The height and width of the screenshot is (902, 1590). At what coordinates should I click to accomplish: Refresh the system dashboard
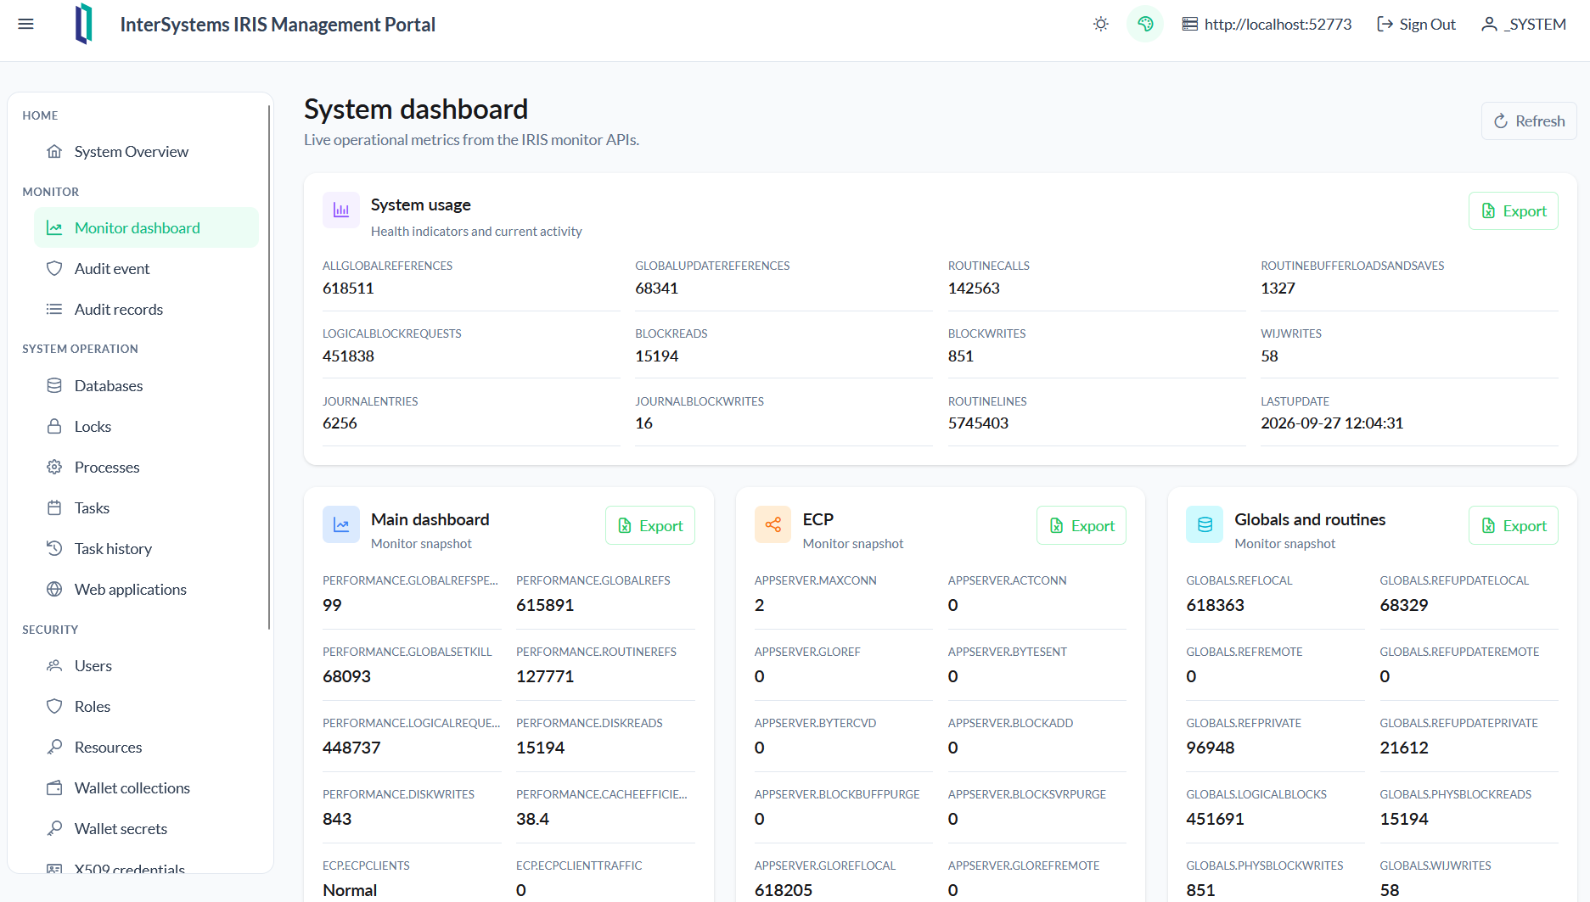click(x=1529, y=120)
